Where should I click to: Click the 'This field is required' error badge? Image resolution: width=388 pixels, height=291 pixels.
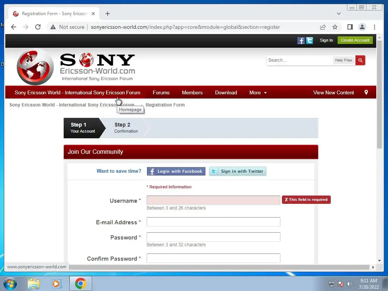pos(306,200)
